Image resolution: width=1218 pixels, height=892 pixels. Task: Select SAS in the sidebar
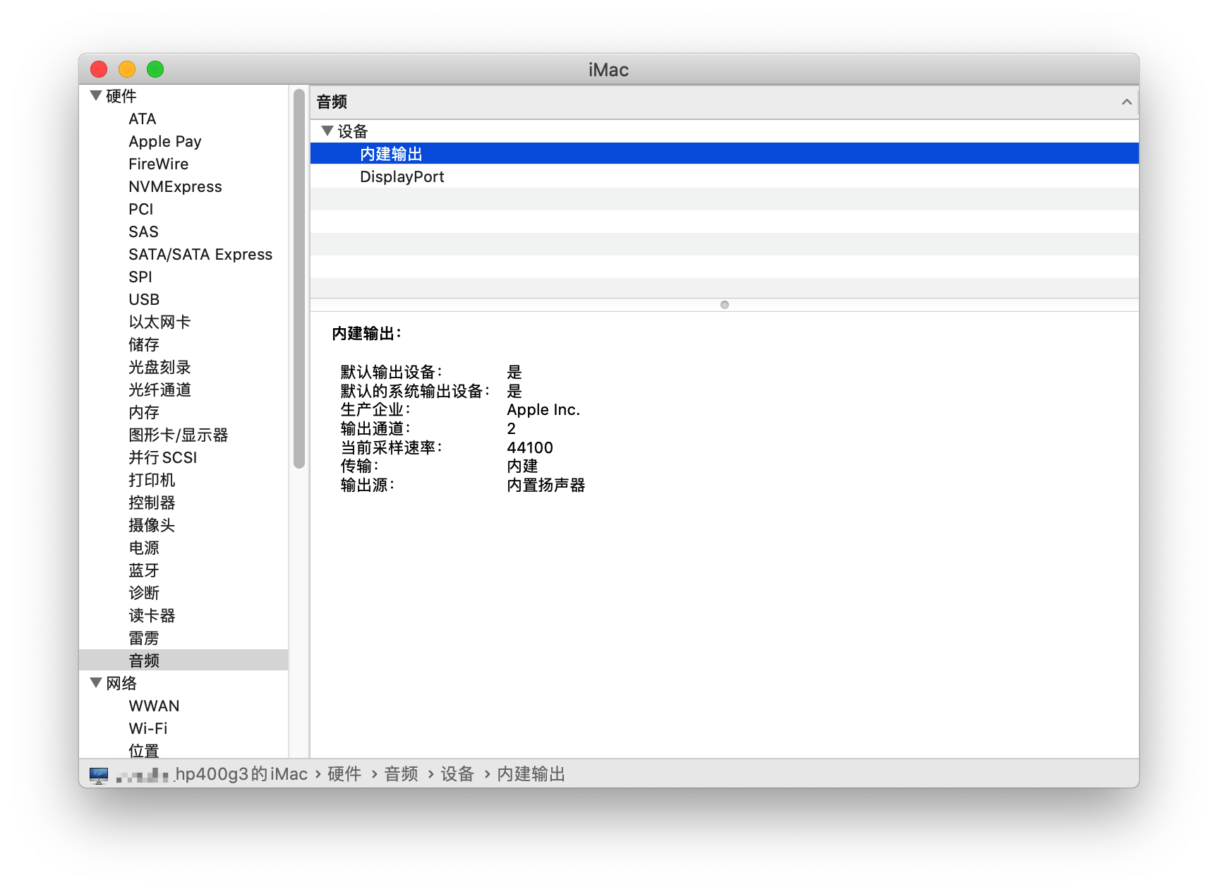143,231
